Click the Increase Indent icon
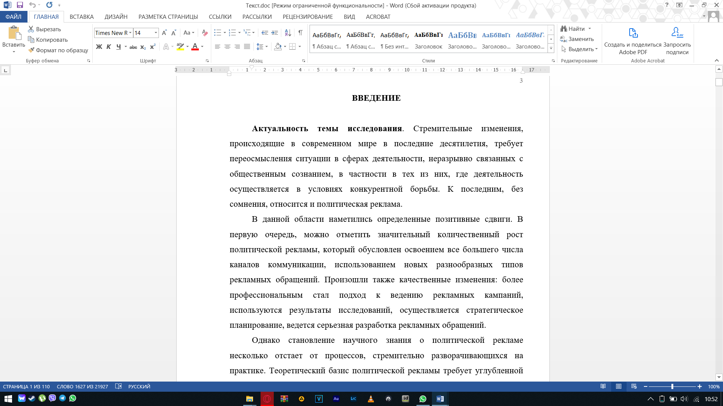This screenshot has height=406, width=723. 276,32
